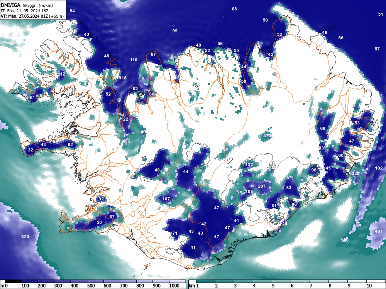Click the visibility value '229' on the east coast

[356, 173]
